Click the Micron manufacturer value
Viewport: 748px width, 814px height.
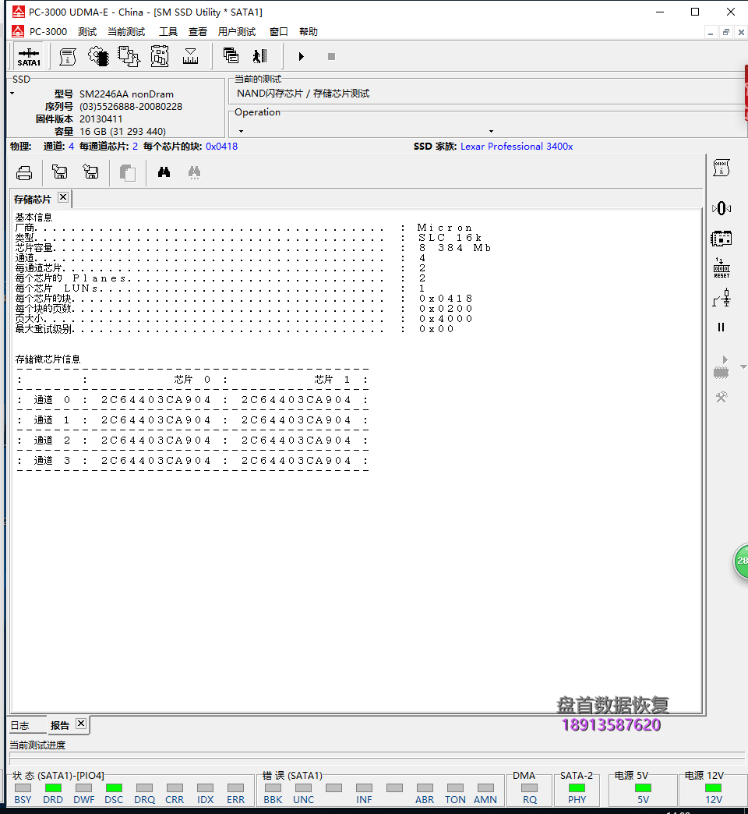445,228
